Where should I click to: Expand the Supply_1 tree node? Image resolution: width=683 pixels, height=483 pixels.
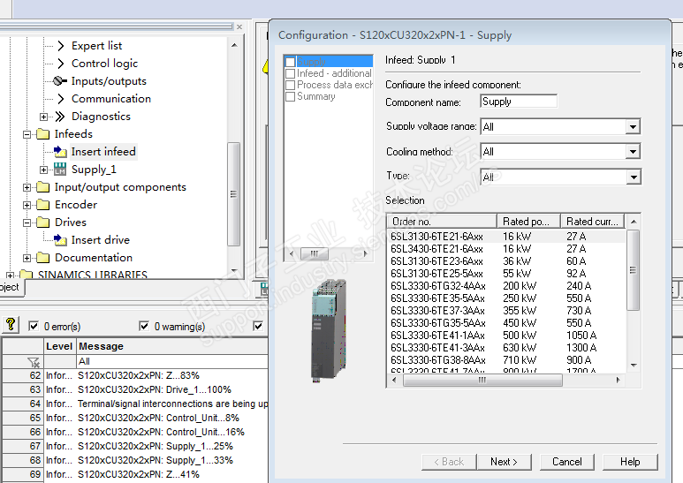[43, 170]
